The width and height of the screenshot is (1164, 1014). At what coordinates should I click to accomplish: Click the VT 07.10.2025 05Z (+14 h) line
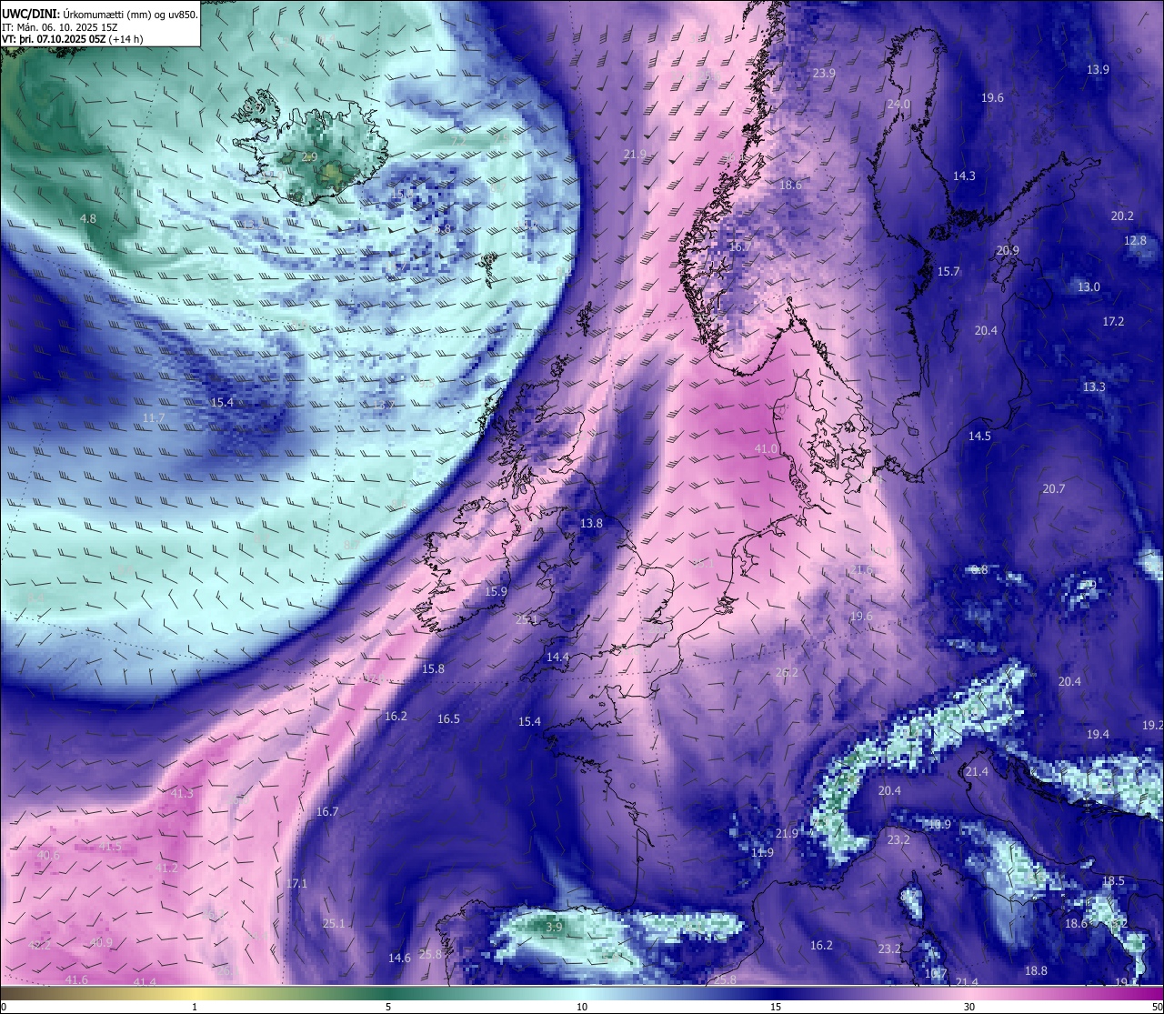tap(73, 39)
